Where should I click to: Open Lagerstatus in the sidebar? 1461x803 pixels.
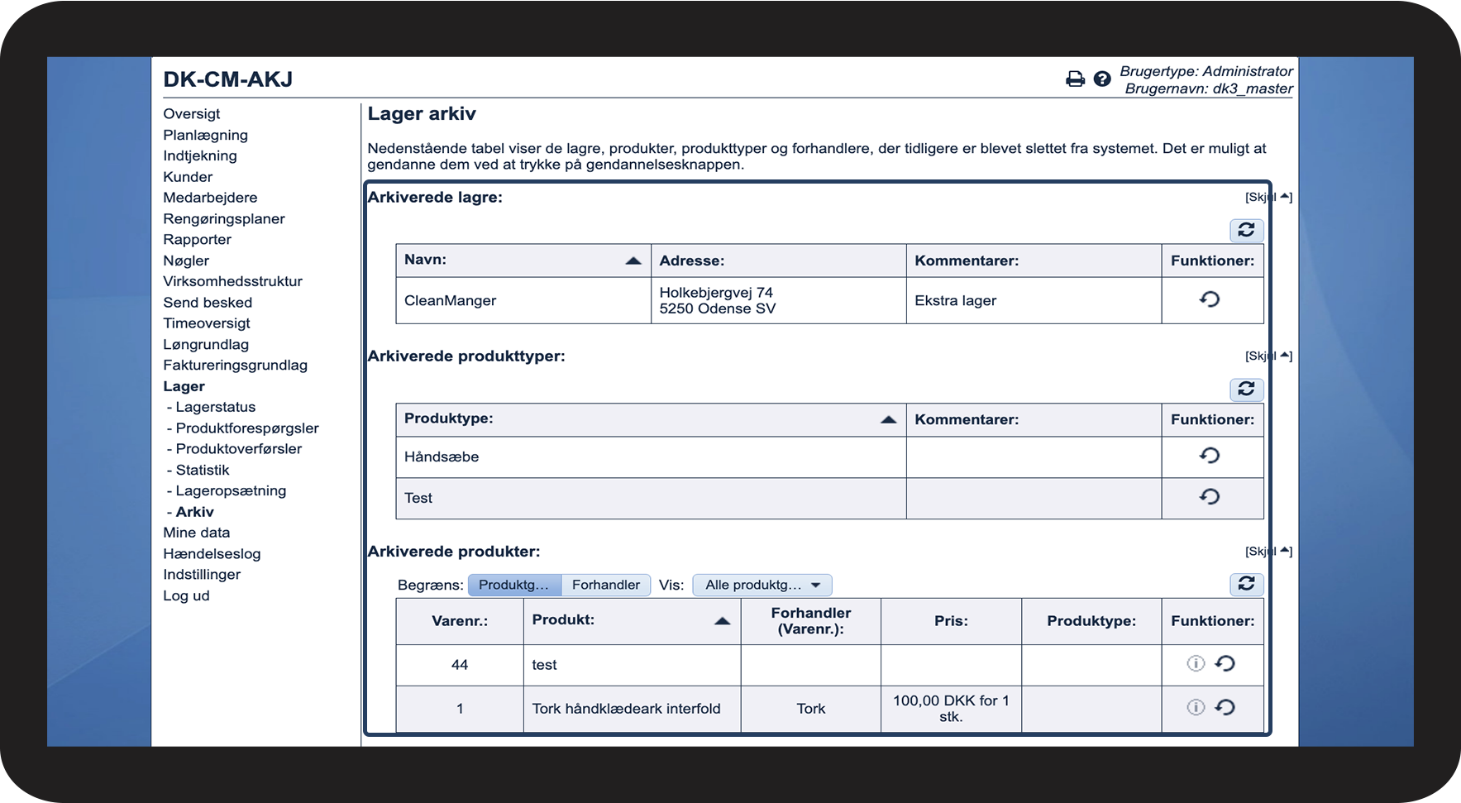point(215,407)
